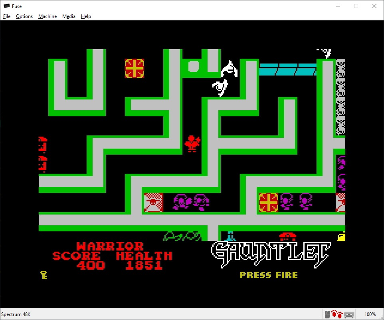384x320 pixels.
Task: Click the ghost generator box left of purple ghosts
Action: tap(154, 203)
